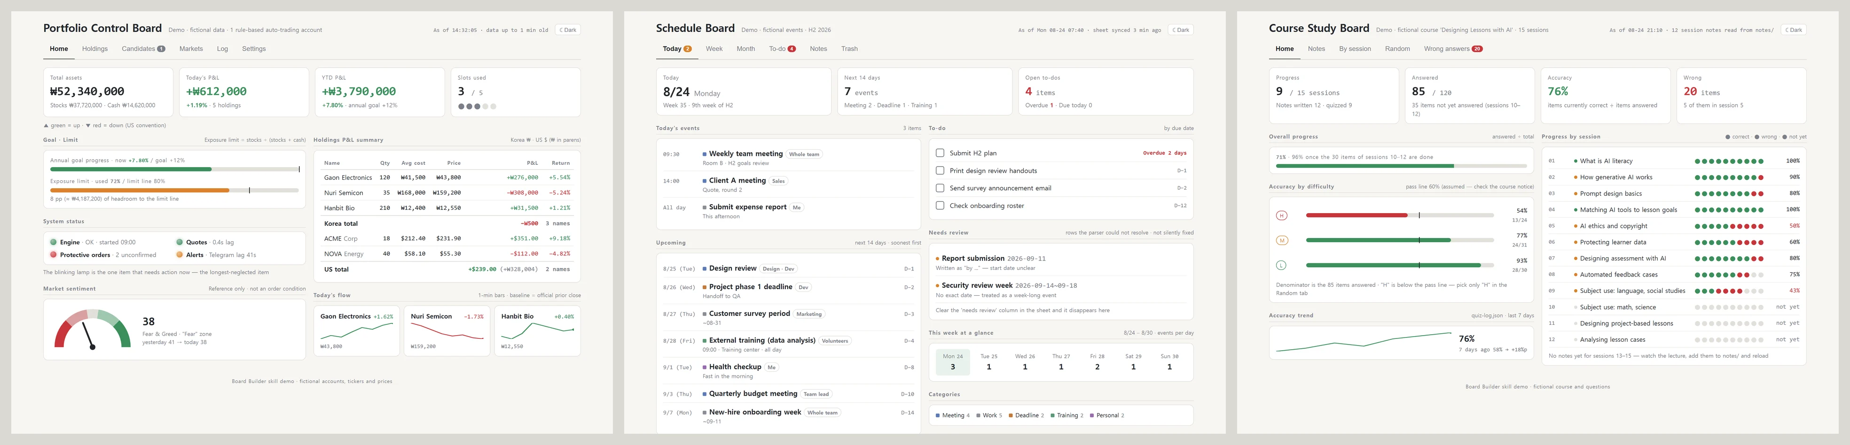
Task: Open the Gaon Electronics flow chart
Action: (356, 331)
